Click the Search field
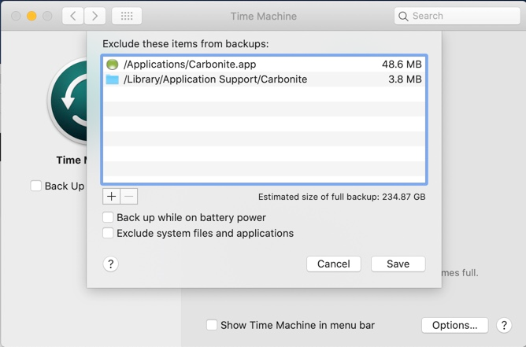The image size is (526, 347). pos(457,16)
